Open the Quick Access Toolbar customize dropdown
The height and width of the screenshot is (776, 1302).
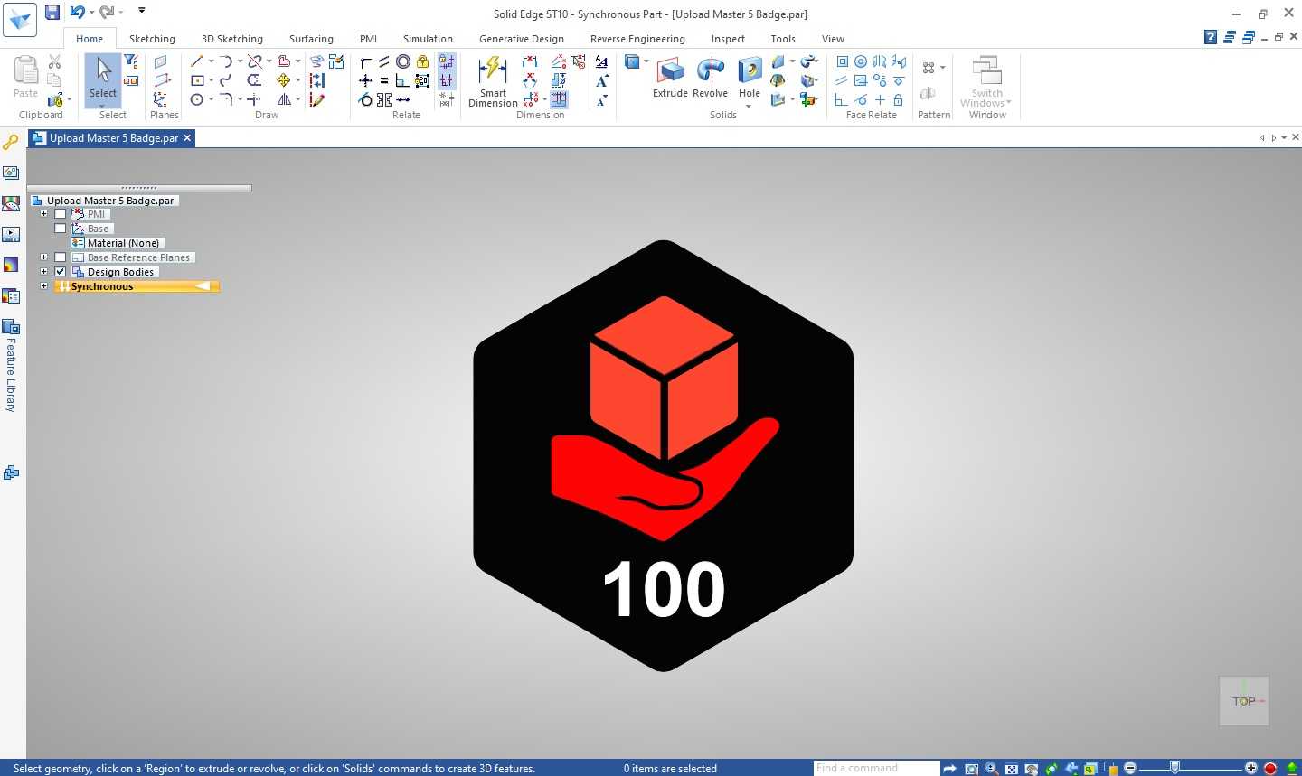[142, 11]
